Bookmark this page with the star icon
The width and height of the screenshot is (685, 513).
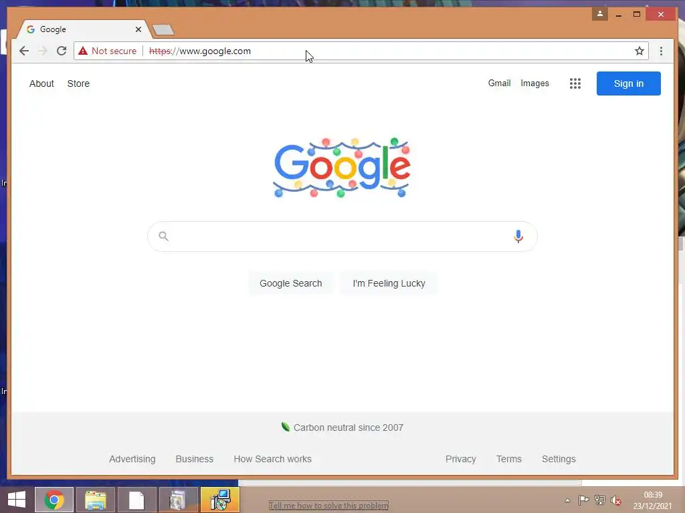pos(639,51)
